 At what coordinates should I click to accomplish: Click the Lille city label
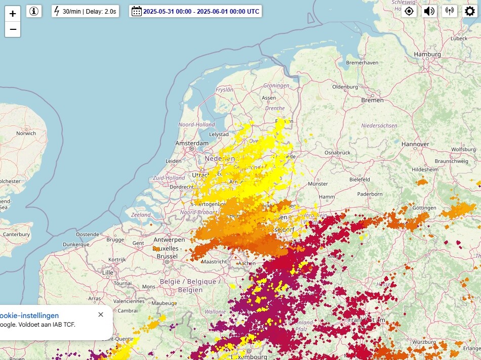coord(108,273)
